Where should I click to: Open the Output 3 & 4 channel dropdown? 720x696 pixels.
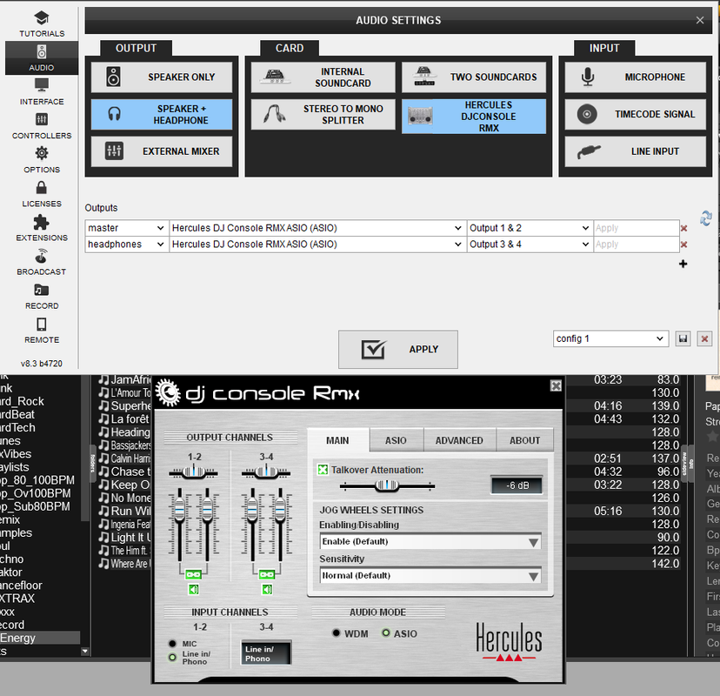pos(530,244)
